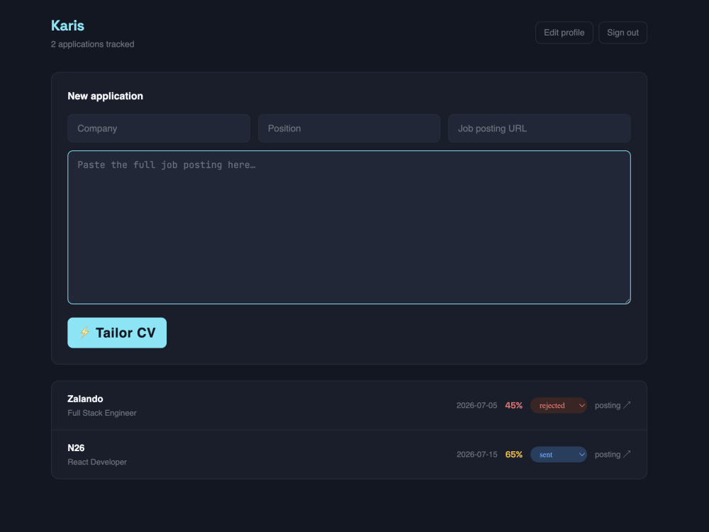
Task: Click the textarea resize handle corner
Action: point(627,301)
